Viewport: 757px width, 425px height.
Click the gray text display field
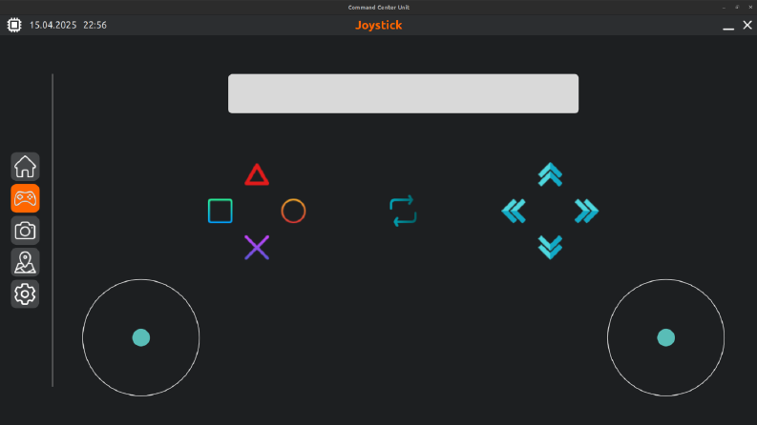click(403, 93)
